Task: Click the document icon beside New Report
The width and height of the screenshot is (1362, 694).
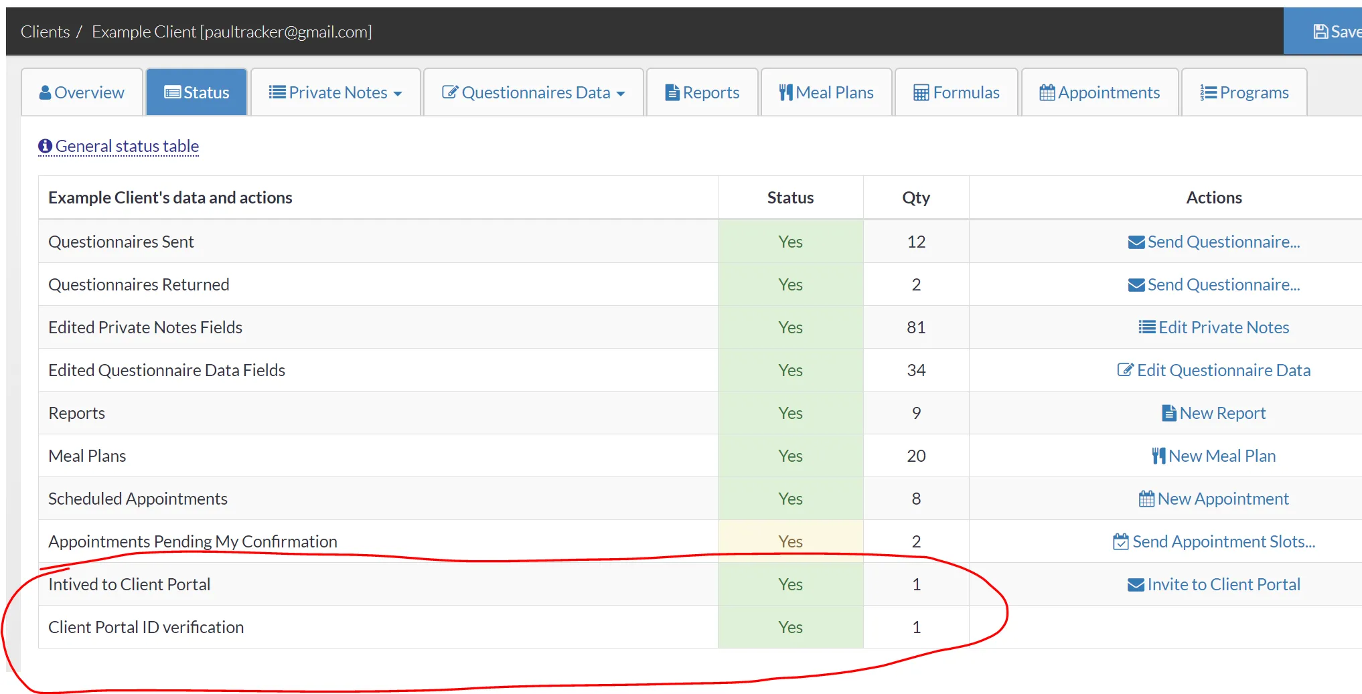Action: 1168,414
